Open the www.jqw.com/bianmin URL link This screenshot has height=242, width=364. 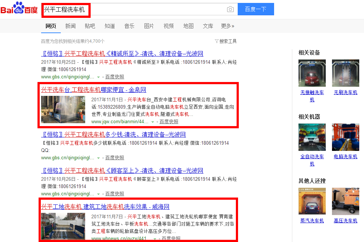click(x=120, y=122)
